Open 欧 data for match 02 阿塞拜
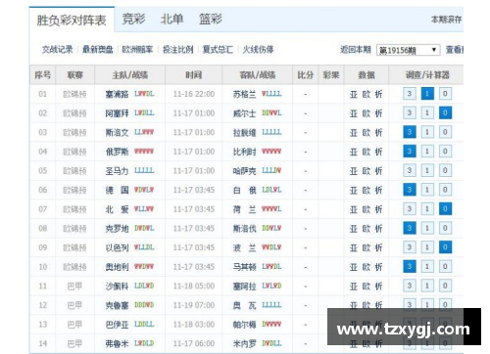490x354 pixels. point(367,113)
